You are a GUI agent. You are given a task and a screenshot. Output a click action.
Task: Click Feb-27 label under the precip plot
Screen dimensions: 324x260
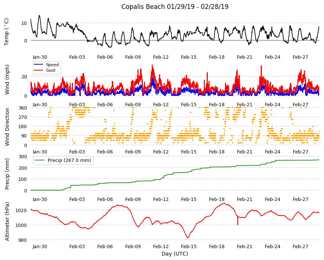300,199
